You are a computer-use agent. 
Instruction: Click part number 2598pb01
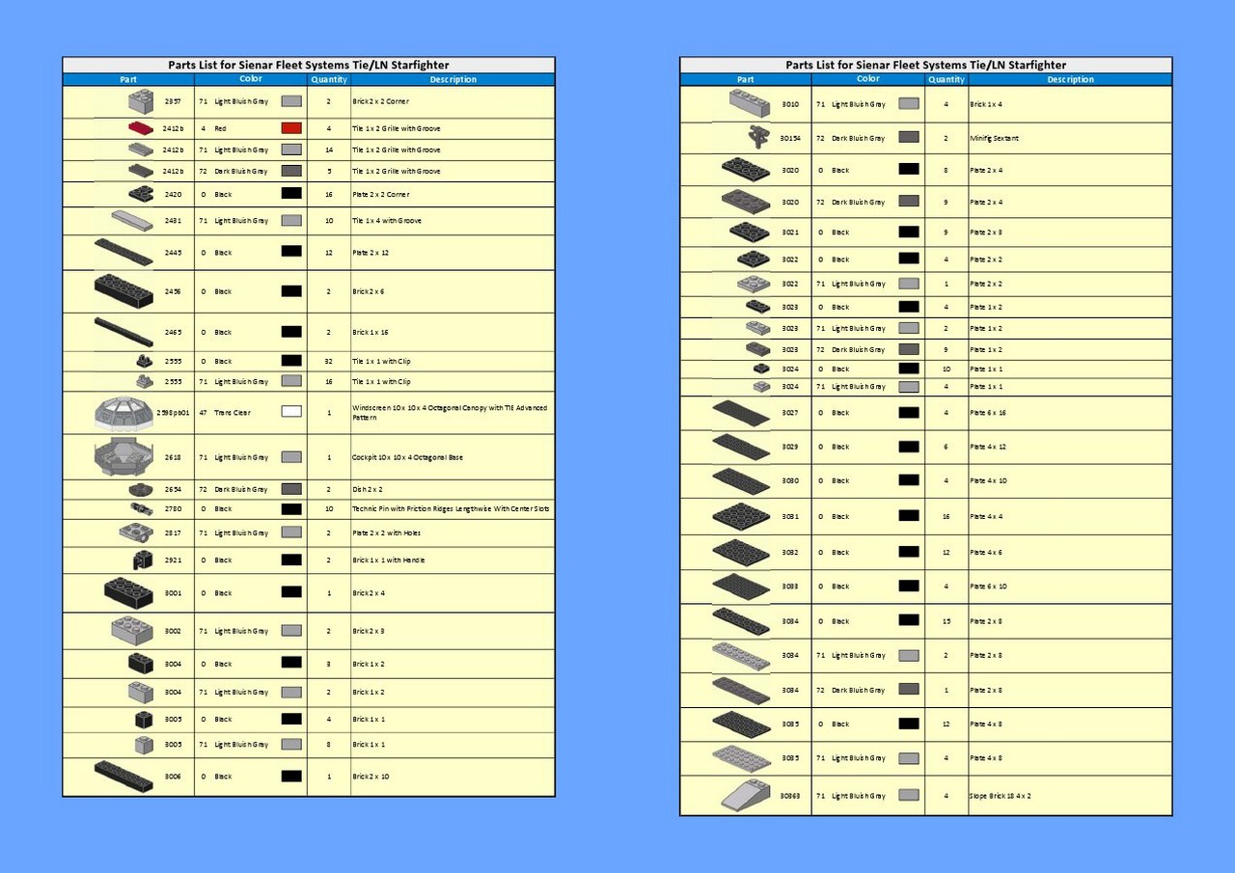173,413
